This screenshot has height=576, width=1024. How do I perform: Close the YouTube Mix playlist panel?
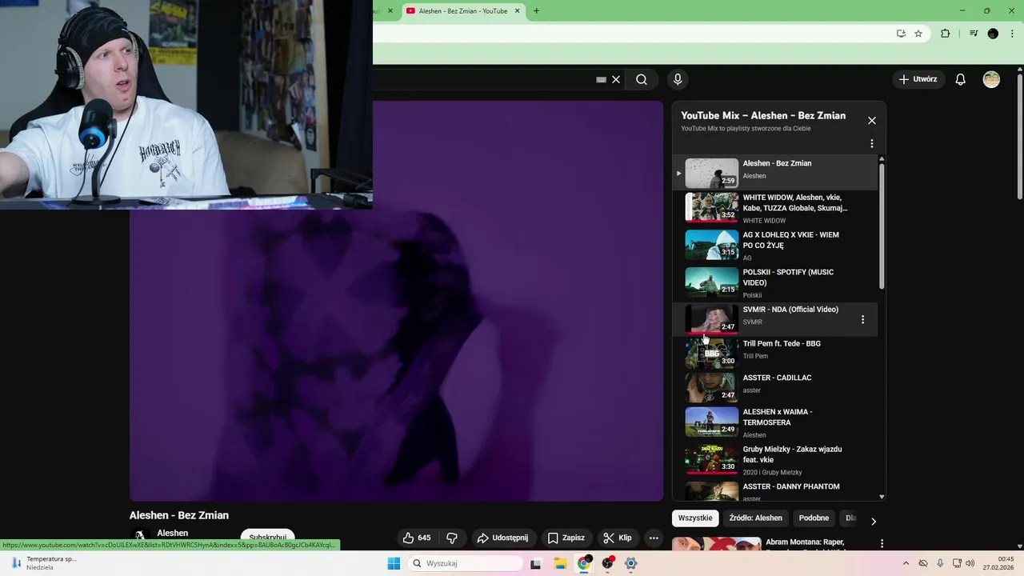pyautogui.click(x=872, y=121)
